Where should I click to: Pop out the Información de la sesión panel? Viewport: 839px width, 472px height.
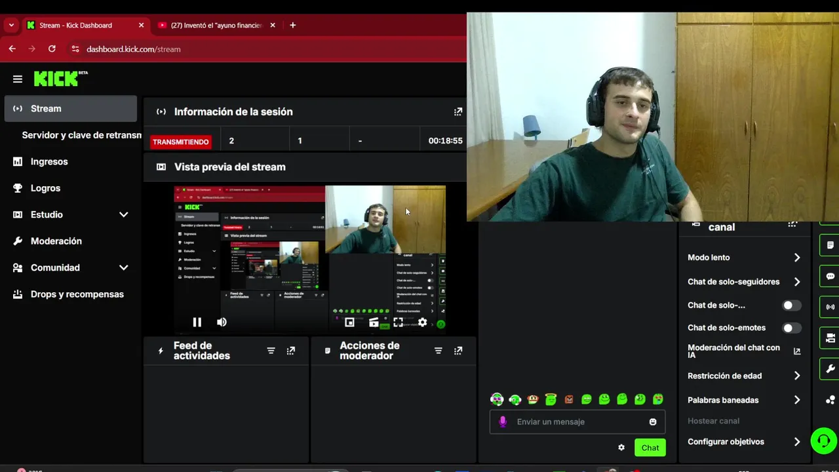click(x=458, y=111)
